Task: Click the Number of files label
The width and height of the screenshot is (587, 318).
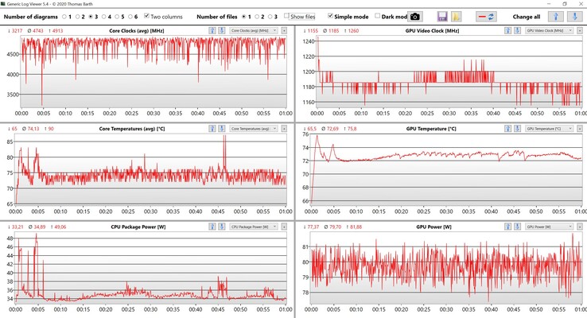Action: point(217,17)
